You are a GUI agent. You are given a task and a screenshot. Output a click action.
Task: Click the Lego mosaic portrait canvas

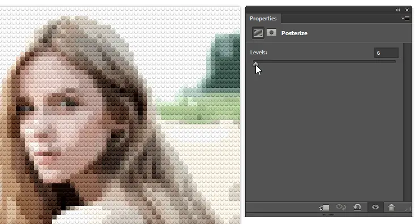[120, 115]
